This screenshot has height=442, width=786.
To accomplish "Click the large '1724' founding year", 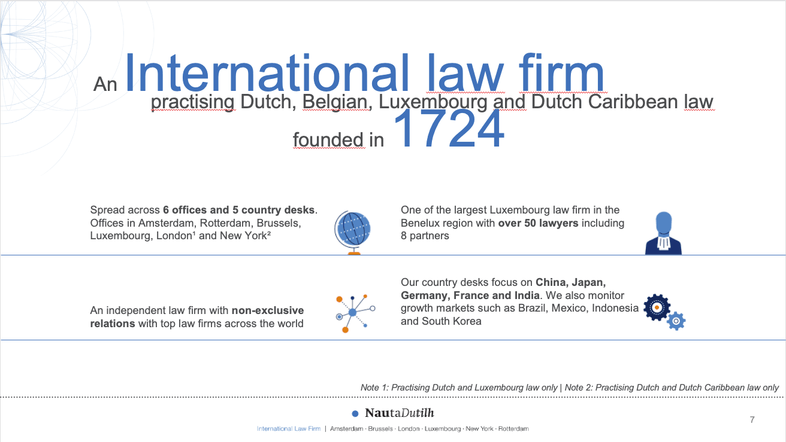I will (449, 130).
